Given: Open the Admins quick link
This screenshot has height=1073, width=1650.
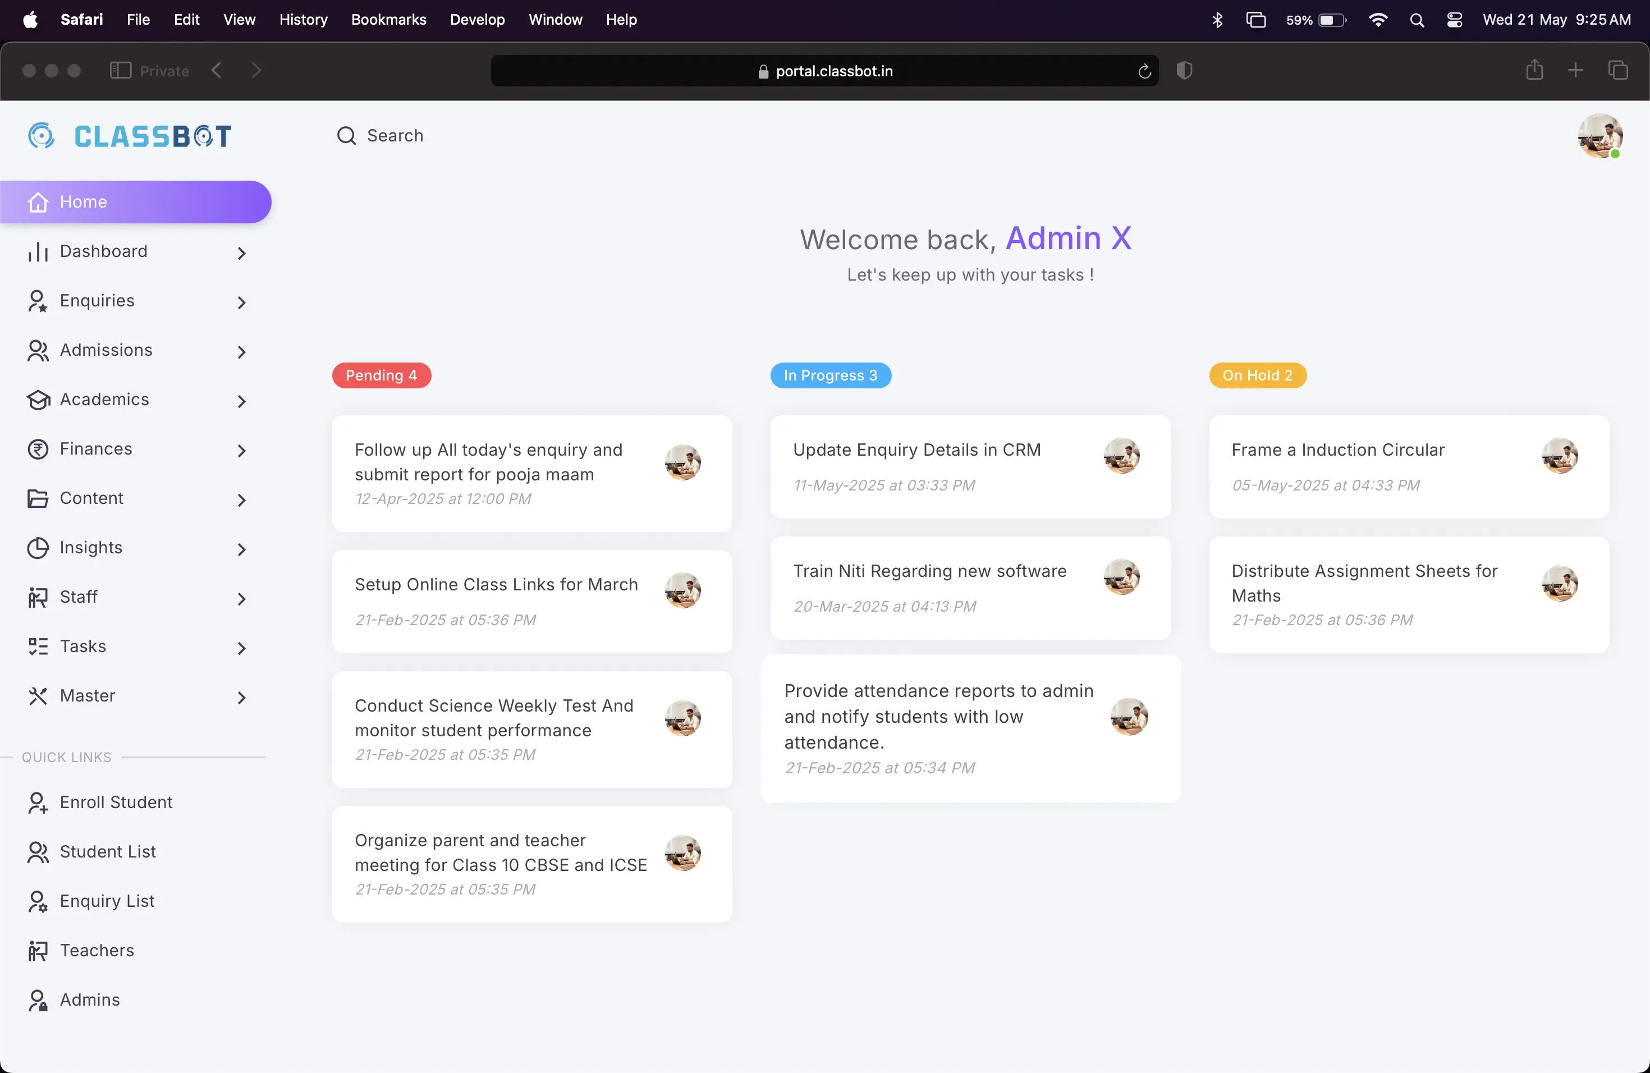Looking at the screenshot, I should pyautogui.click(x=89, y=999).
